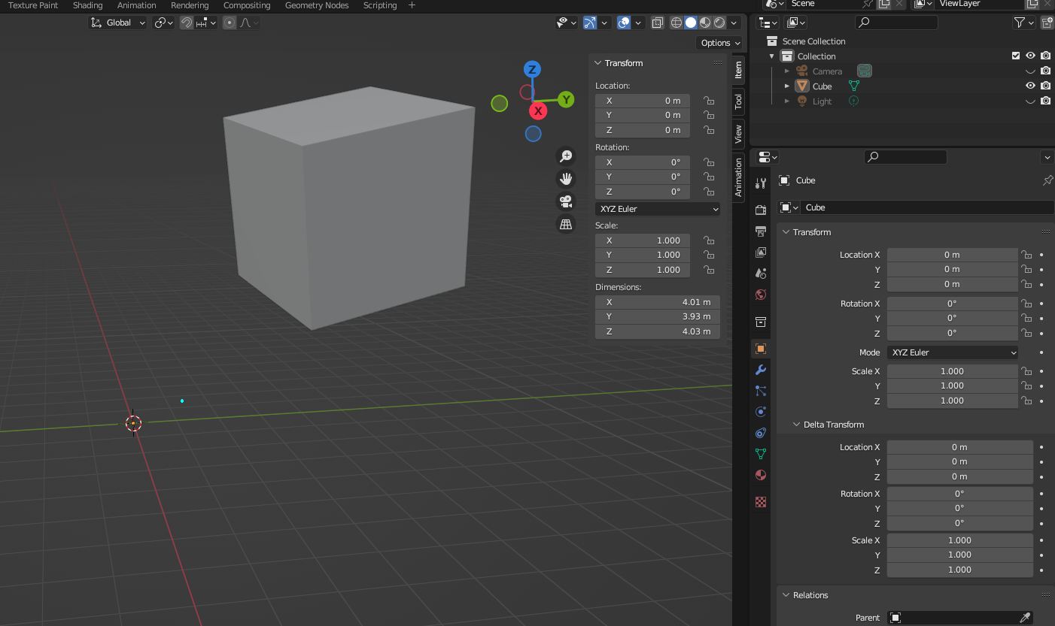Toggle the Collection exclude checkbox
This screenshot has height=626, width=1055.
[x=1016, y=56]
